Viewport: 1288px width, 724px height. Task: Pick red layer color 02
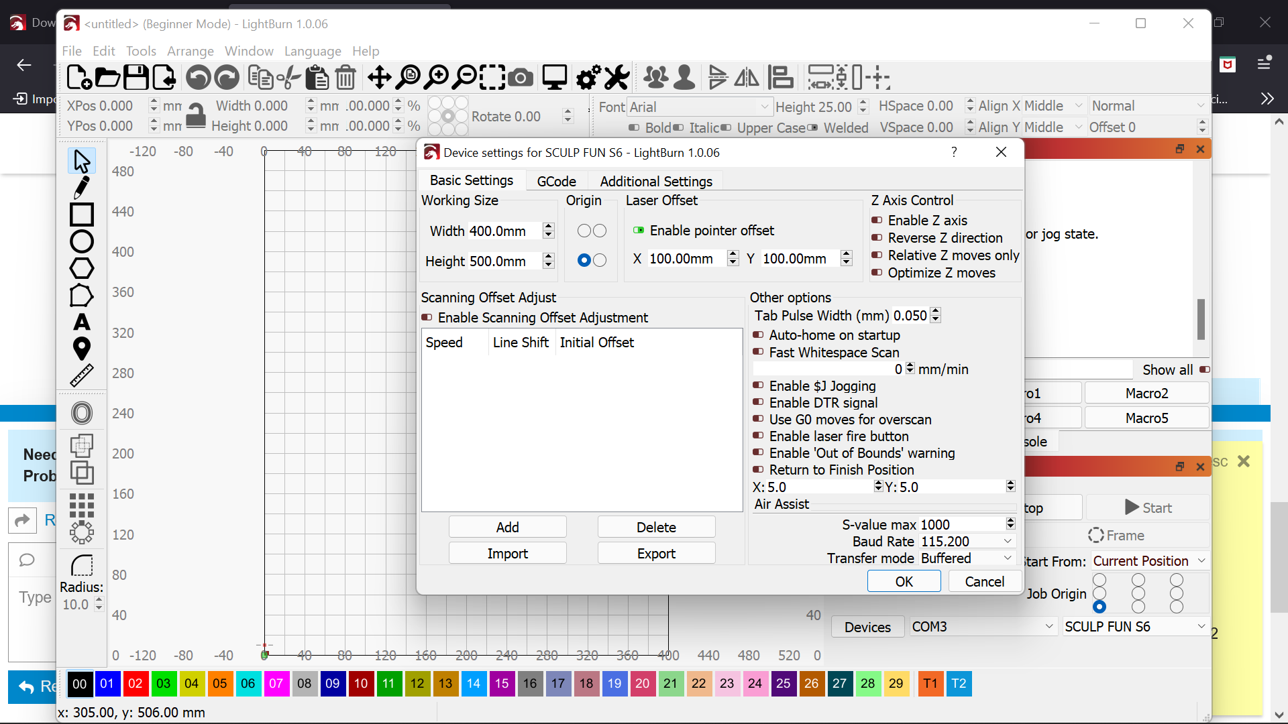coord(136,684)
